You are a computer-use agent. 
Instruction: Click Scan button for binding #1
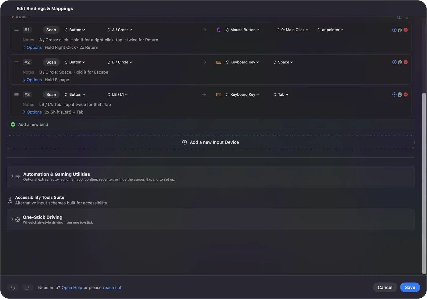pyautogui.click(x=51, y=30)
